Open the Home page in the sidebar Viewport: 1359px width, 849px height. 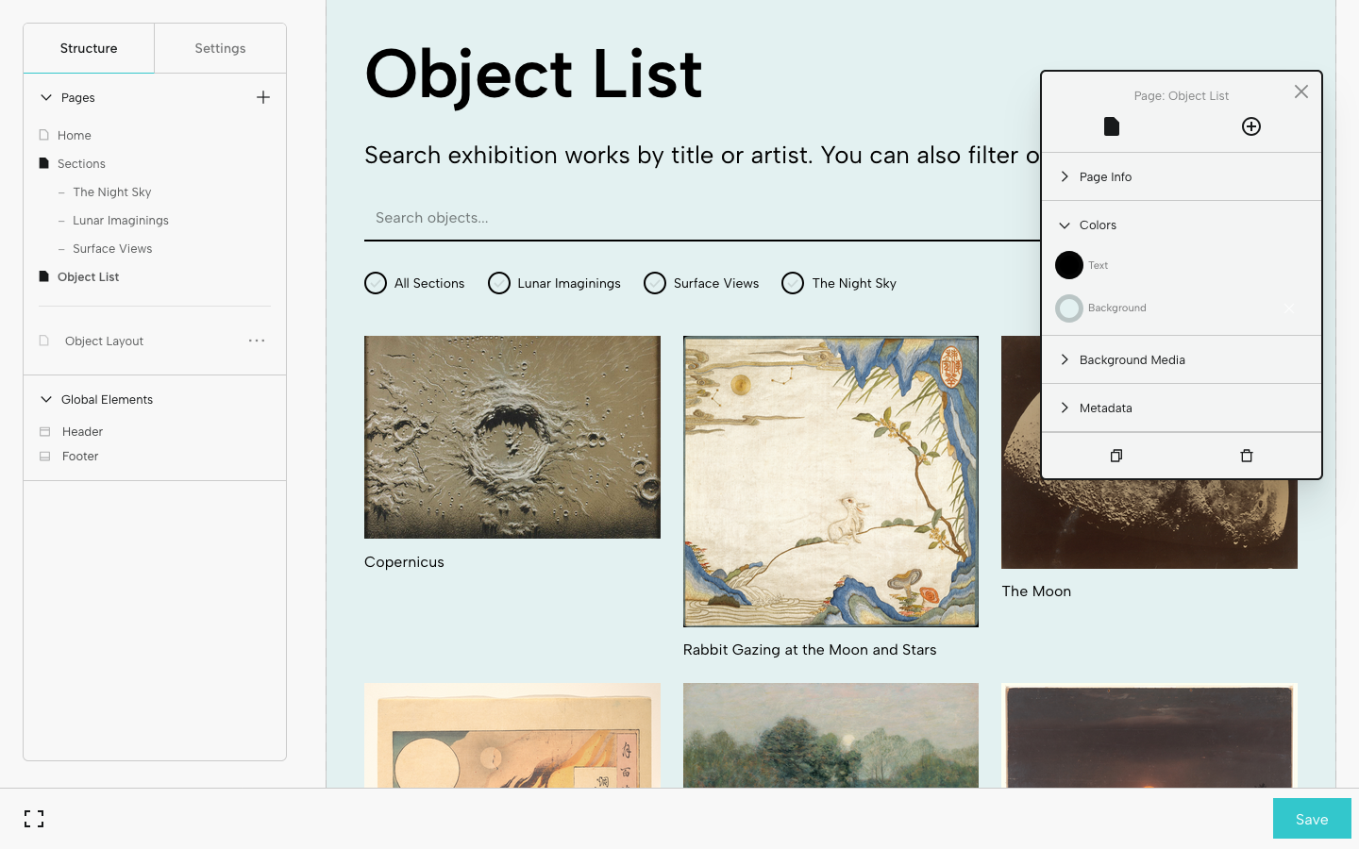pyautogui.click(x=74, y=135)
